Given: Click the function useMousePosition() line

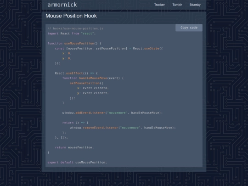Looking at the screenshot, I should (x=74, y=43).
